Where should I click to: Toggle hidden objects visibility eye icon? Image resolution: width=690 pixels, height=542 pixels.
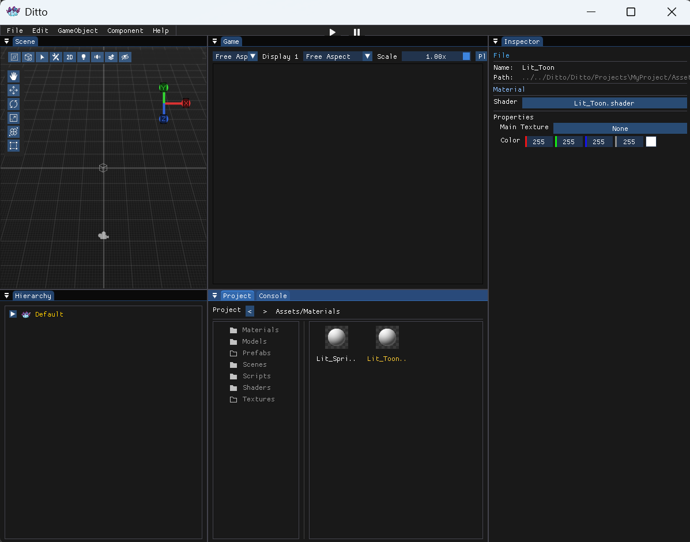click(125, 57)
